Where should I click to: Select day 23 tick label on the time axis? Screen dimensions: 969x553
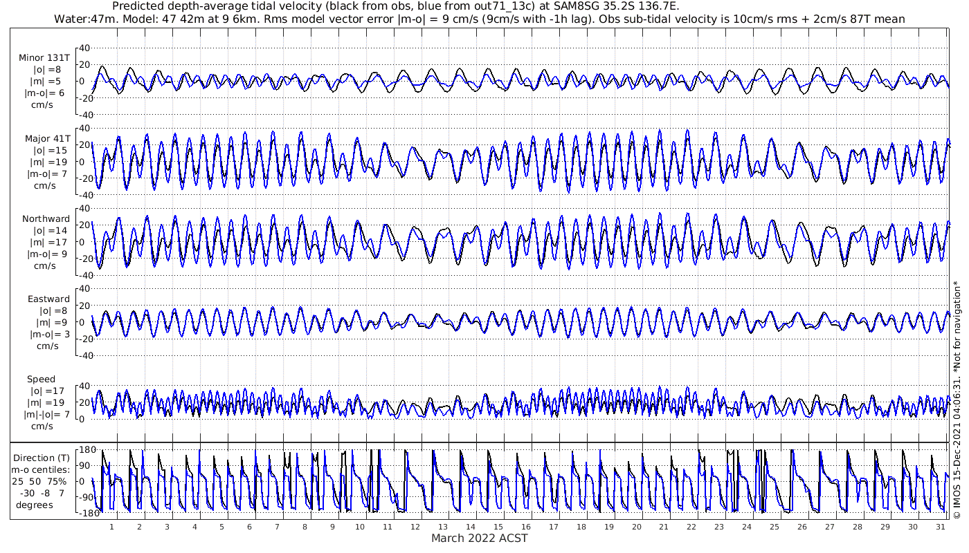tap(718, 527)
